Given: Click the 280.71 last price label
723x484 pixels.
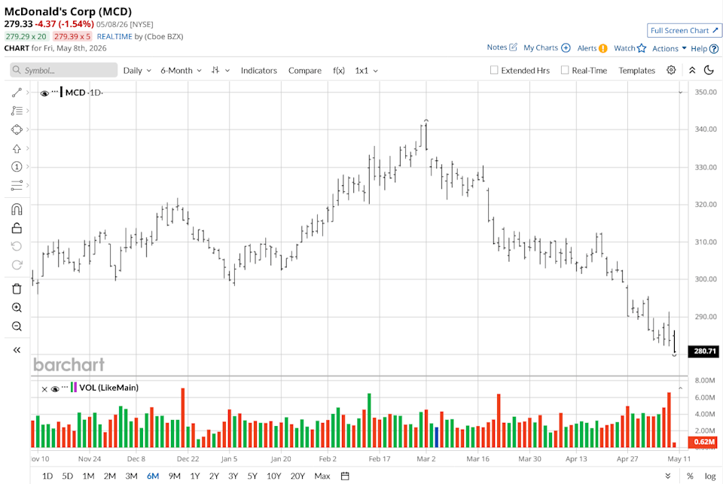Looking at the screenshot, I should click(x=703, y=352).
